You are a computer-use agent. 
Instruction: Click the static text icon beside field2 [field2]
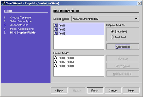tap(56, 62)
